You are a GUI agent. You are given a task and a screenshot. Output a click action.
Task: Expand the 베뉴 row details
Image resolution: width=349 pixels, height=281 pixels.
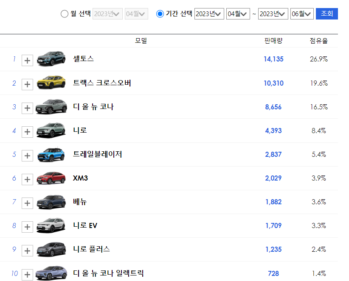pyautogui.click(x=27, y=203)
